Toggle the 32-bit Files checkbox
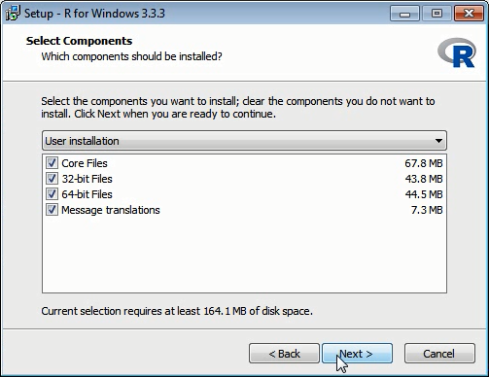Screen dimensions: 489x377 pos(52,179)
